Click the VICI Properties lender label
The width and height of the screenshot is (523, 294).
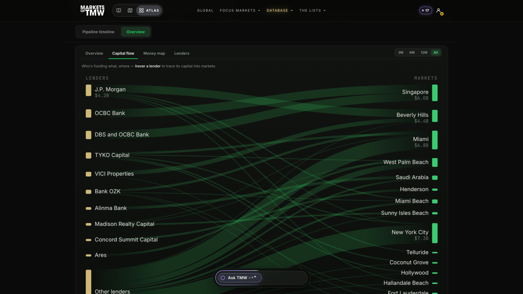point(114,174)
